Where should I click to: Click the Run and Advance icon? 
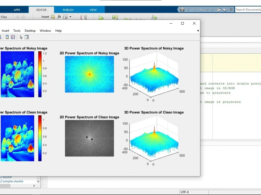click(x=115, y=17)
